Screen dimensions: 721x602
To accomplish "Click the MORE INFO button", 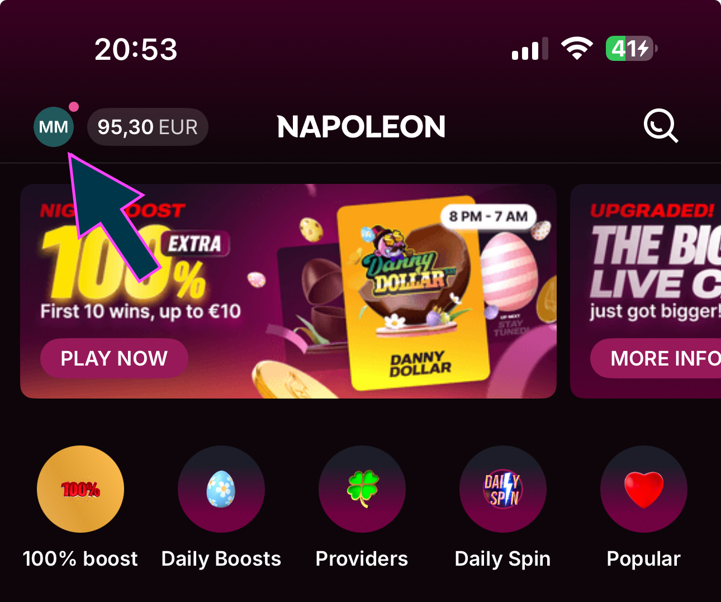I will point(656,358).
